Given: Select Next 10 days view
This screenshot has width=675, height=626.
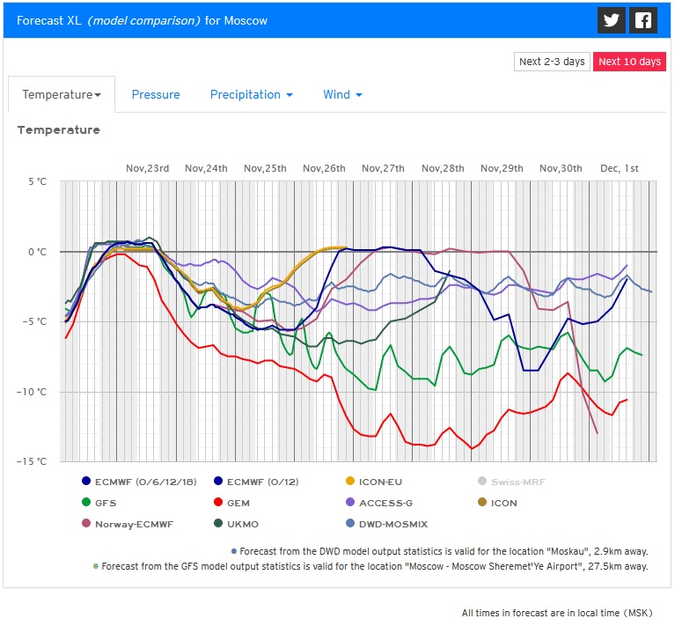Looking at the screenshot, I should pos(629,62).
